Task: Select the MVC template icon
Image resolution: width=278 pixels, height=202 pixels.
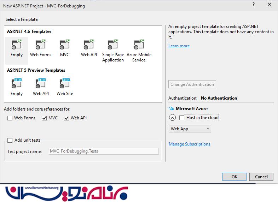Action: [x=65, y=45]
